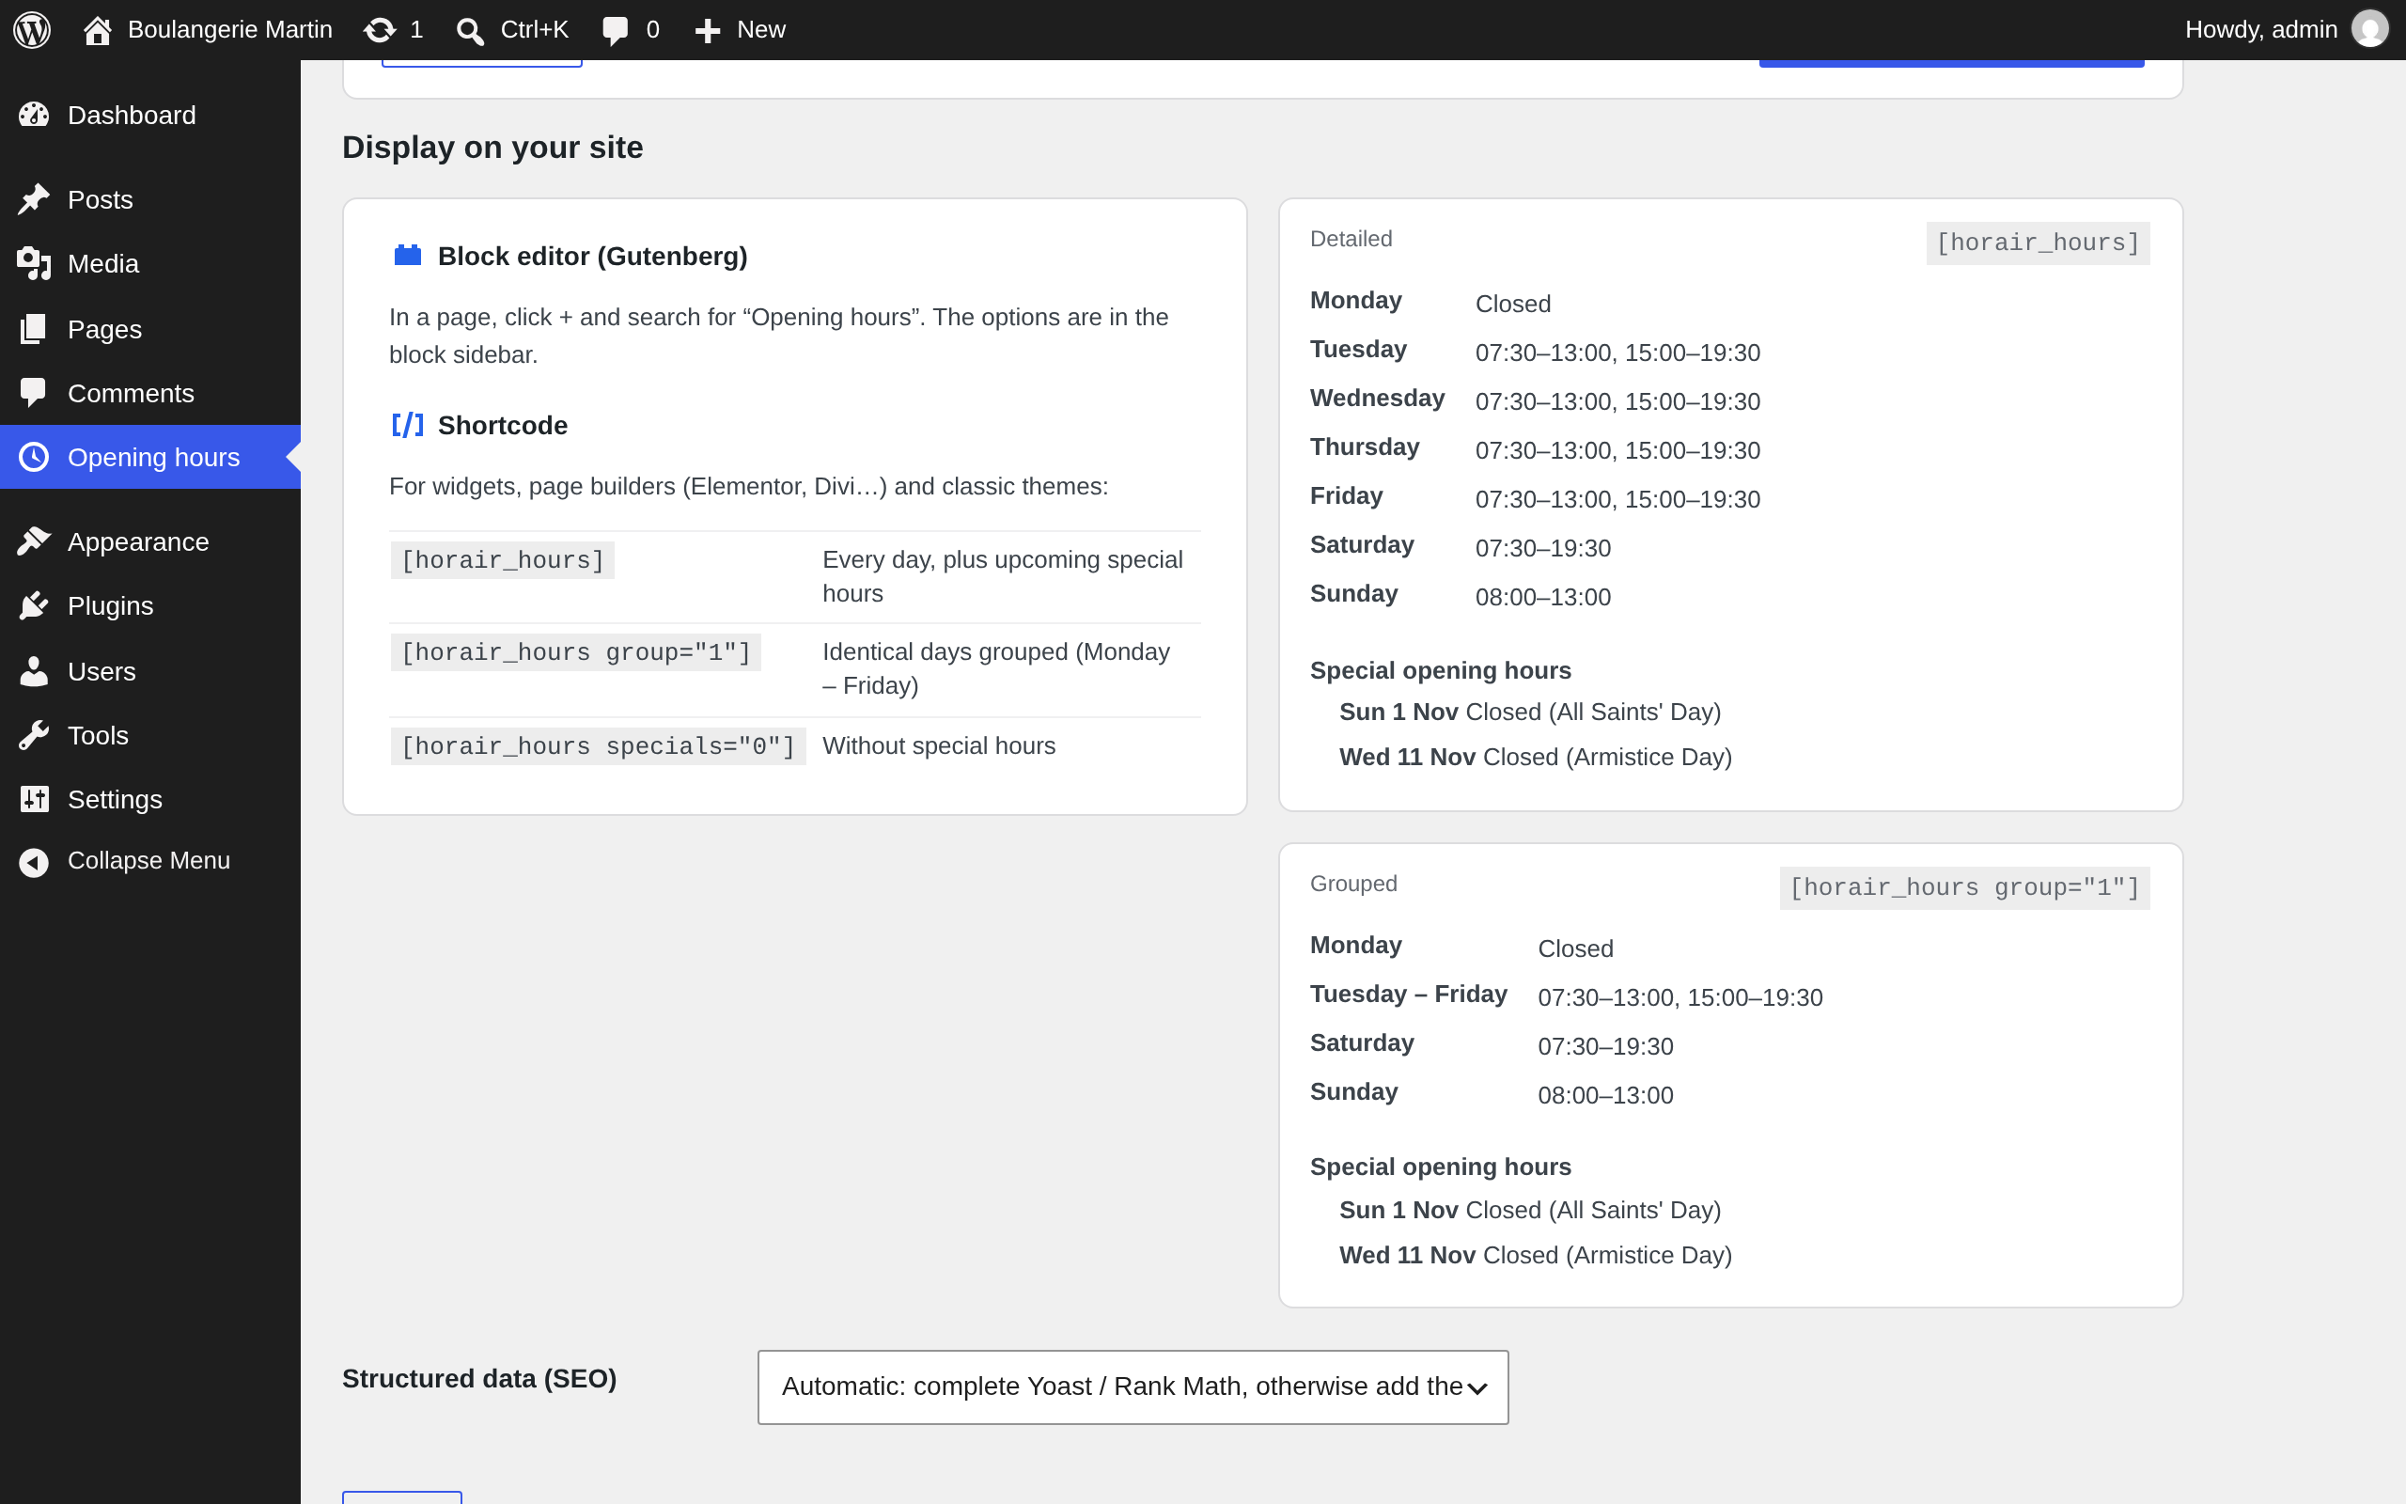
Task: Select the [horair_hours specials="0"] shortcode text
Action: pyautogui.click(x=598, y=746)
